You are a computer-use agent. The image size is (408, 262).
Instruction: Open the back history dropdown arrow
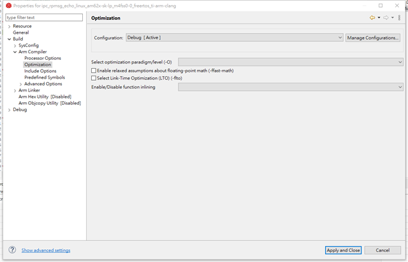pos(379,18)
